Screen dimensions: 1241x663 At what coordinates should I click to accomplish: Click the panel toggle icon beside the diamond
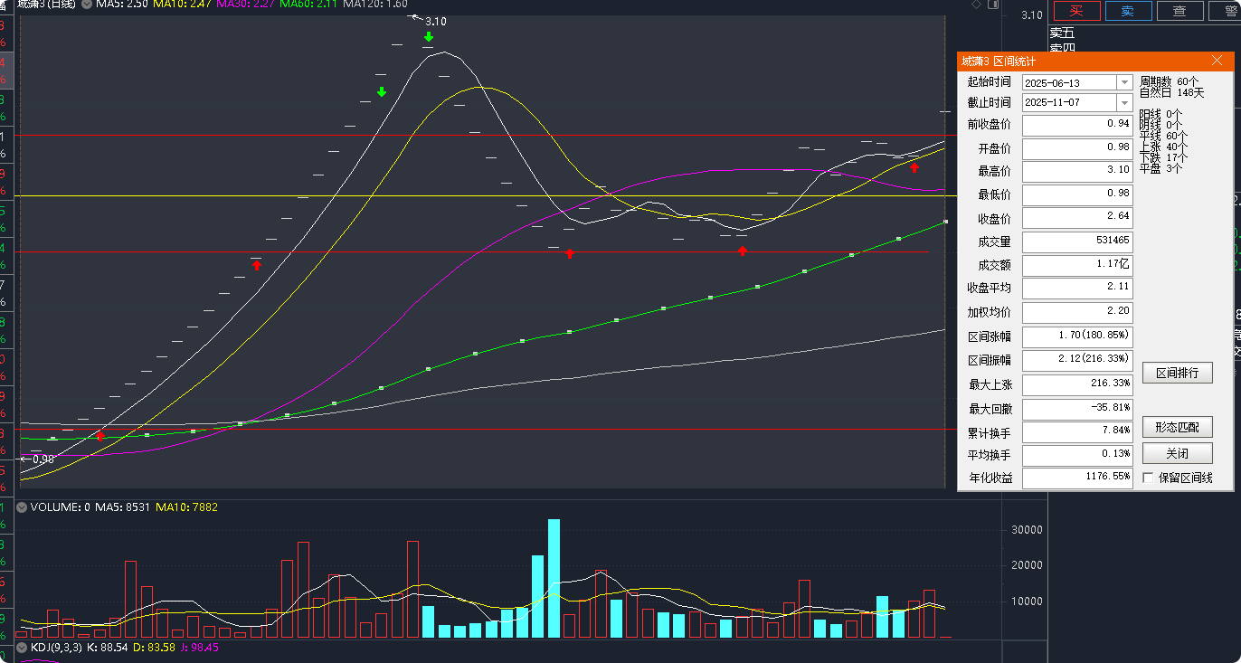993,5
